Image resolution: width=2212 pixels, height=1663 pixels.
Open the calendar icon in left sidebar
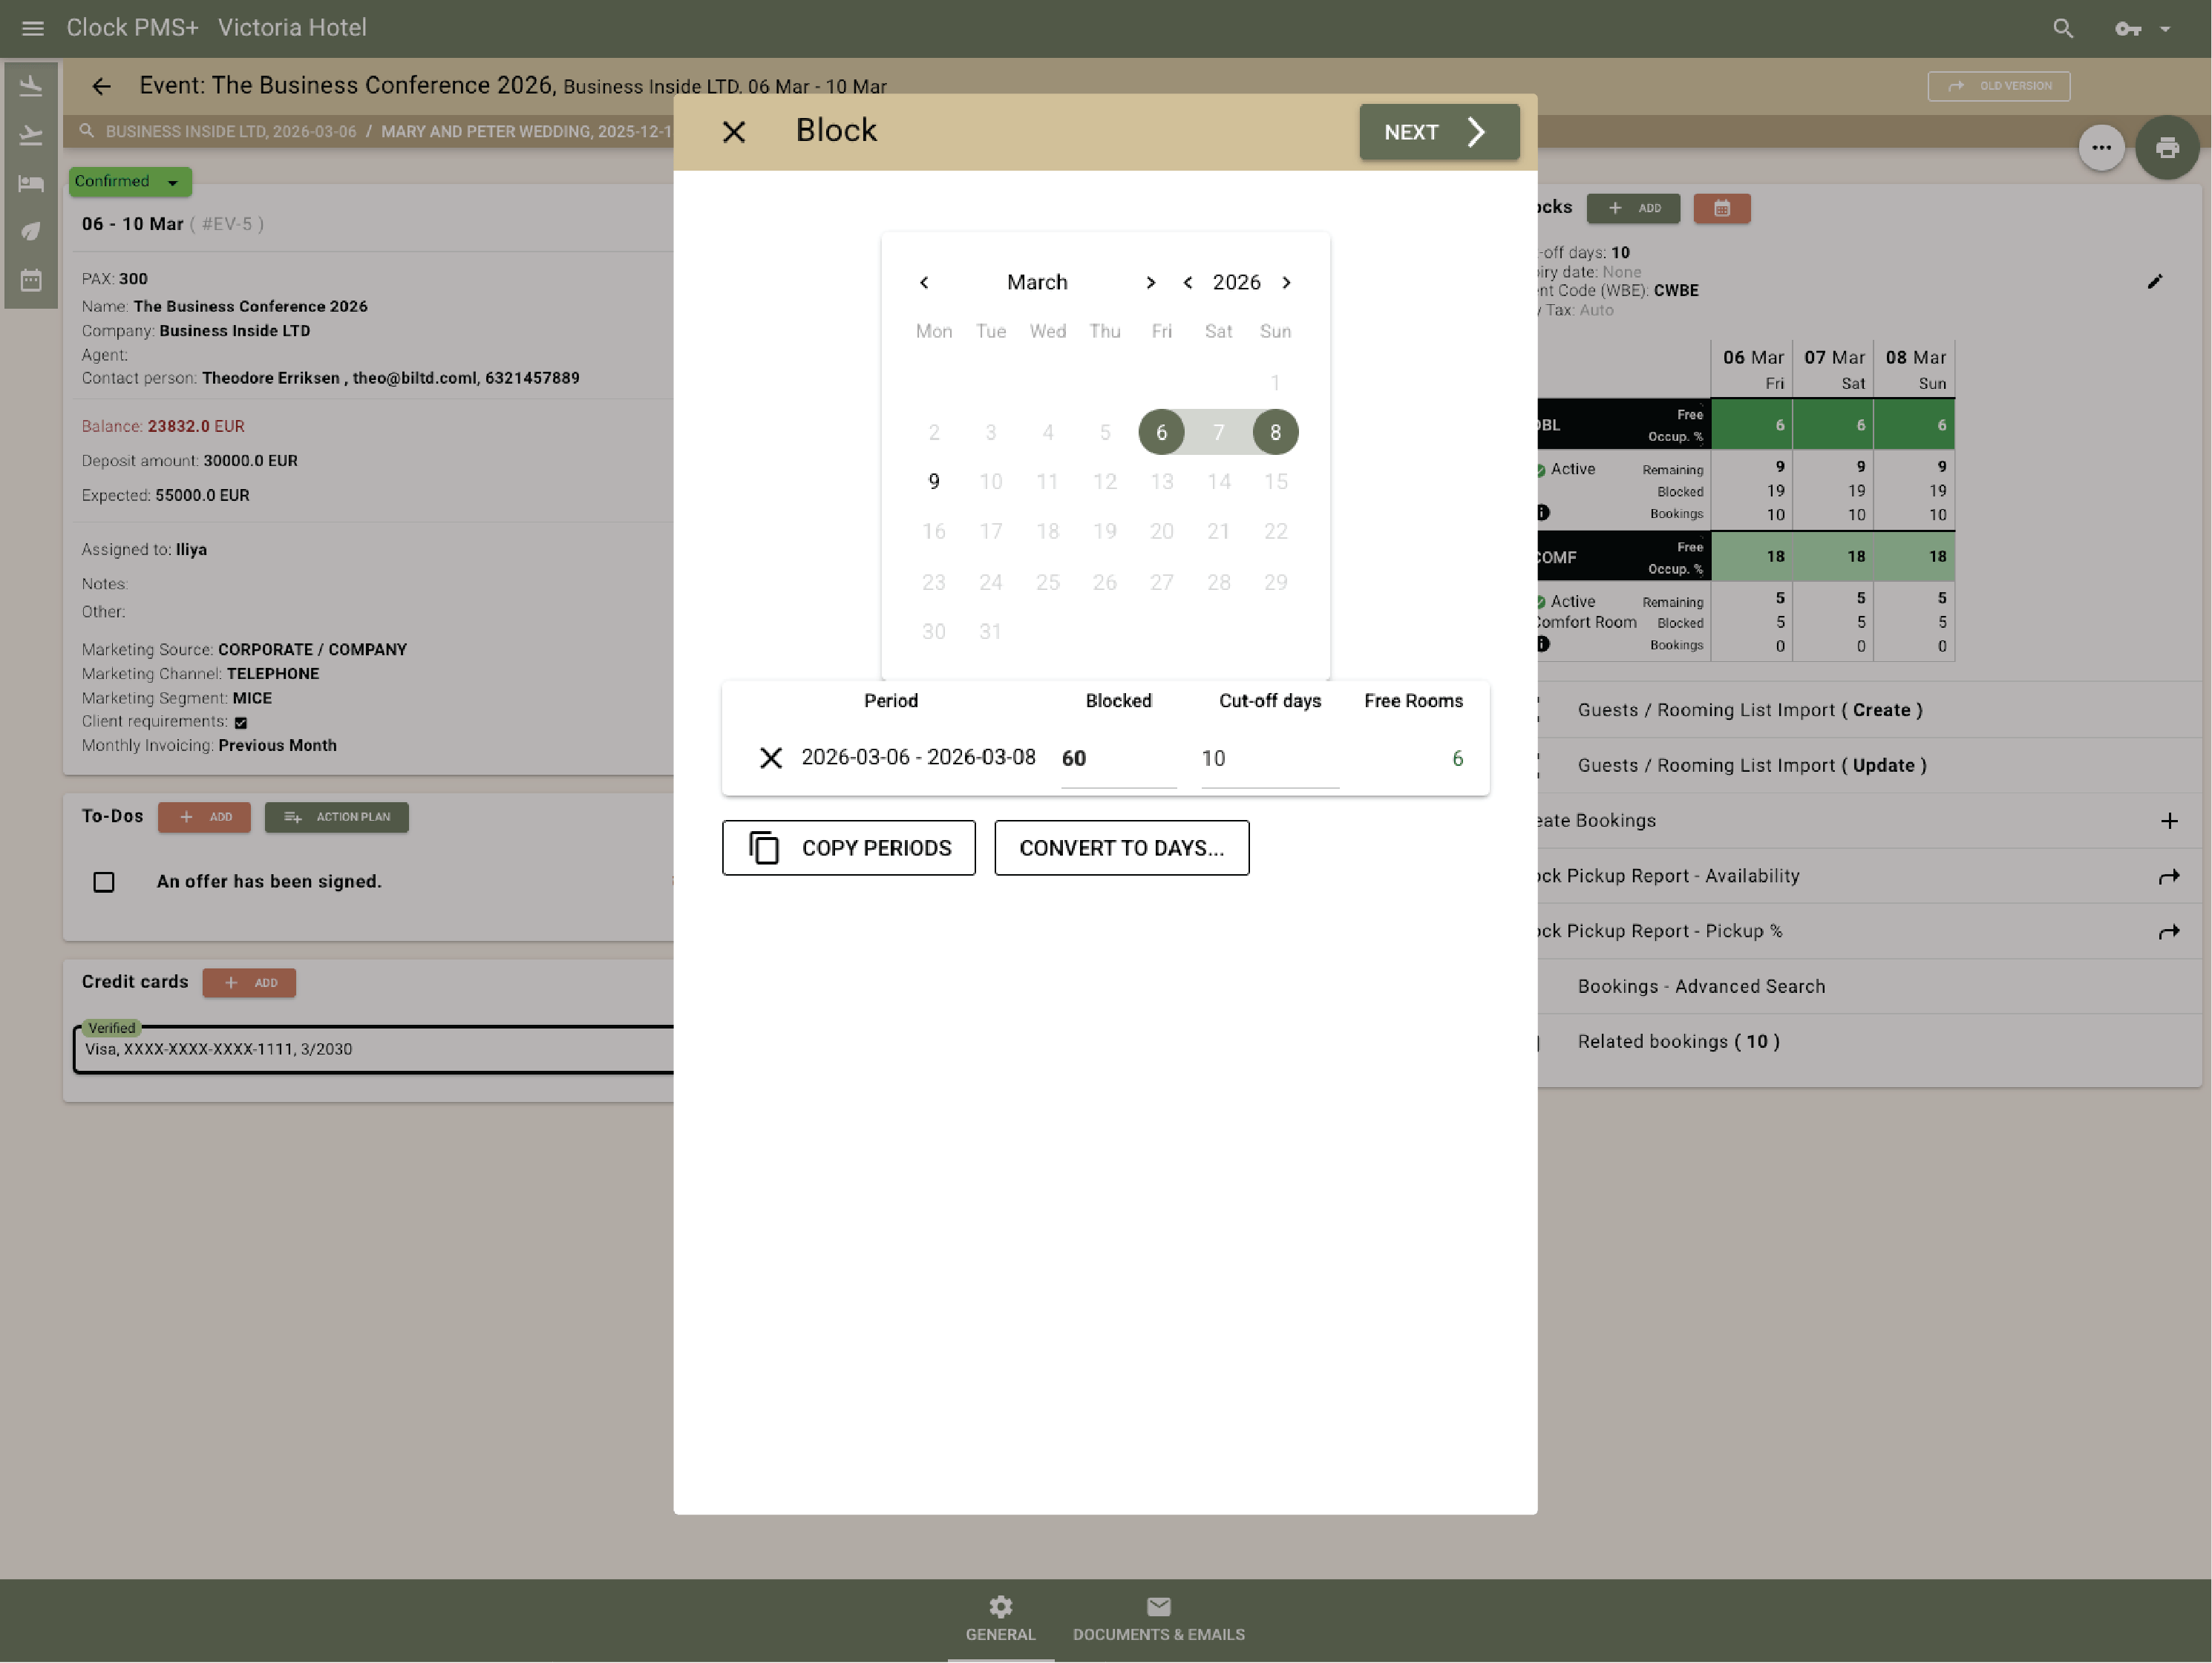[31, 280]
